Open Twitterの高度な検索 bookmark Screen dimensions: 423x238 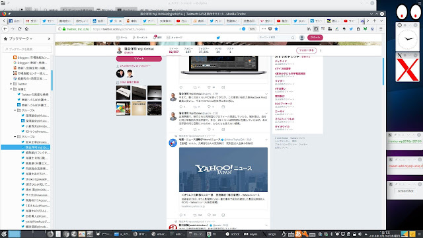point(32,95)
